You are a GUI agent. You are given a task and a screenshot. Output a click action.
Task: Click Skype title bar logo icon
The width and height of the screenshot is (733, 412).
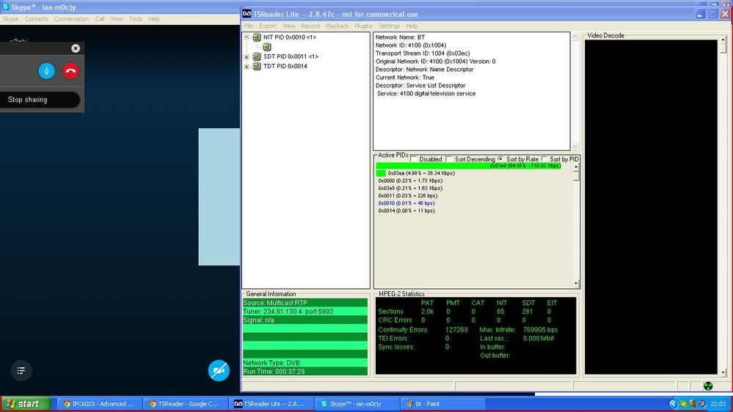click(6, 7)
